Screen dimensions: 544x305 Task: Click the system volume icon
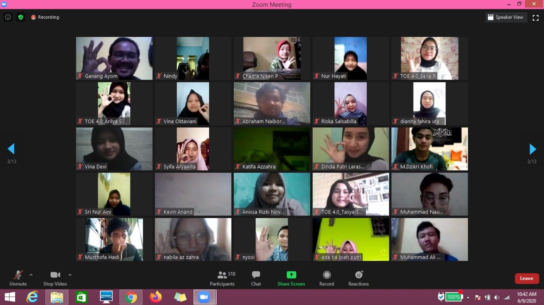pyautogui.click(x=496, y=297)
